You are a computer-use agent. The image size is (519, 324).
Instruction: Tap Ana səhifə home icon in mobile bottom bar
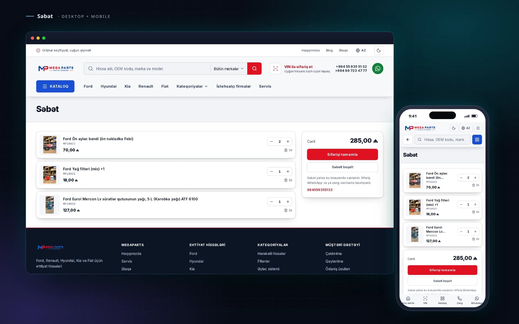[x=408, y=300]
